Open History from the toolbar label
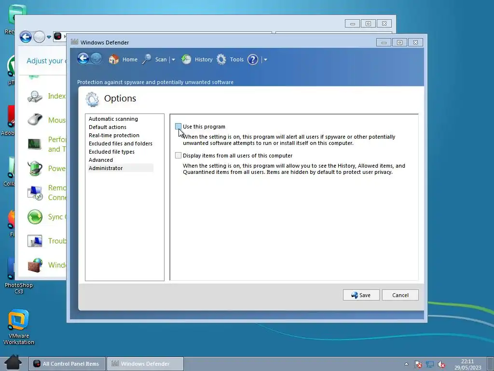 [204, 59]
